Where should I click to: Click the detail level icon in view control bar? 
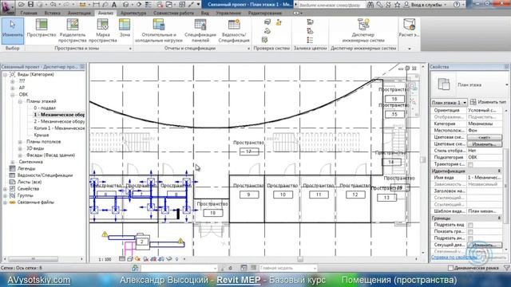point(122,259)
